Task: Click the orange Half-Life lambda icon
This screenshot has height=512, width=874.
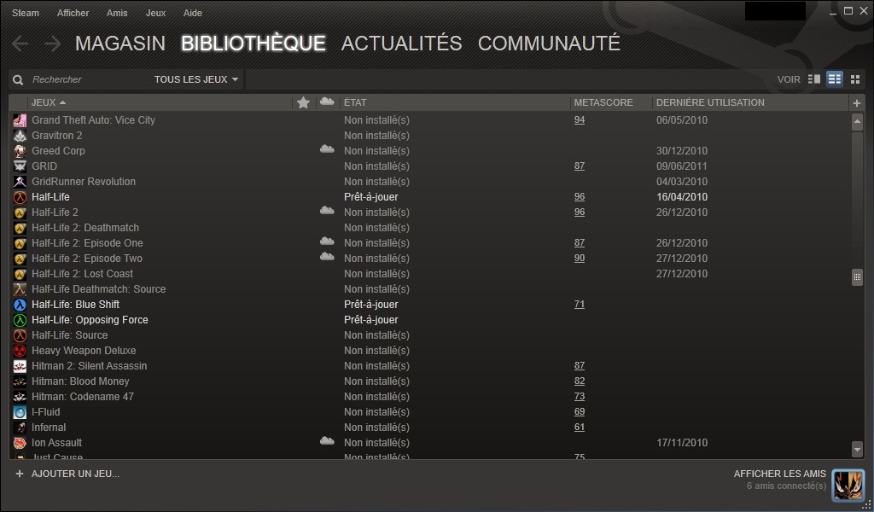Action: pyautogui.click(x=20, y=196)
